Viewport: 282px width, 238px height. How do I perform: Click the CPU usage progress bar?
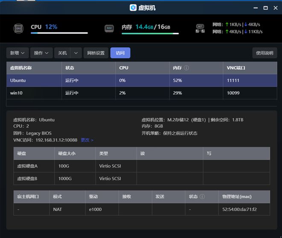coord(59,33)
